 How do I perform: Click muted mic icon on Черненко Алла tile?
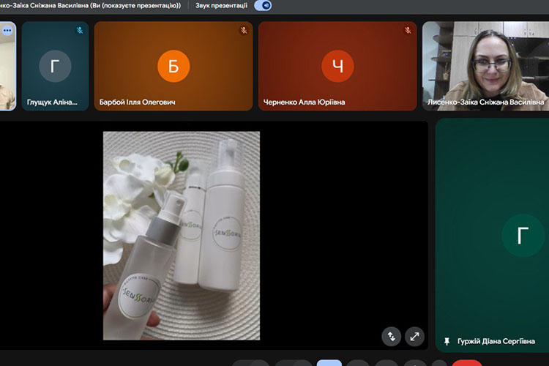(408, 31)
